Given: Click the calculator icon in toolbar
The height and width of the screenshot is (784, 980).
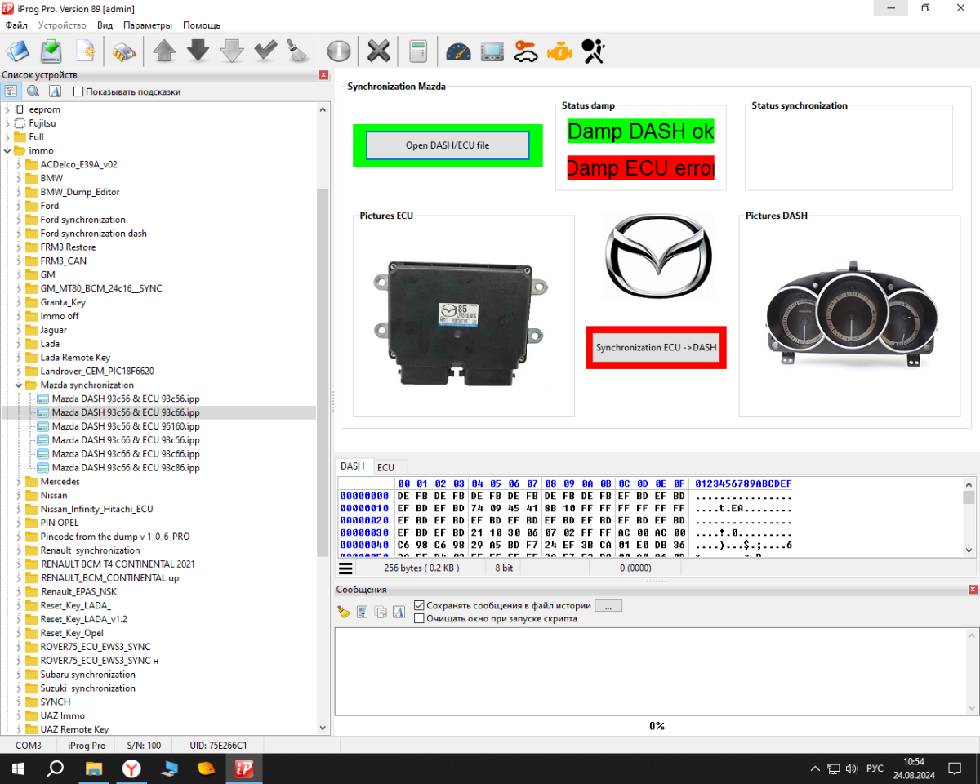Looking at the screenshot, I should (418, 51).
